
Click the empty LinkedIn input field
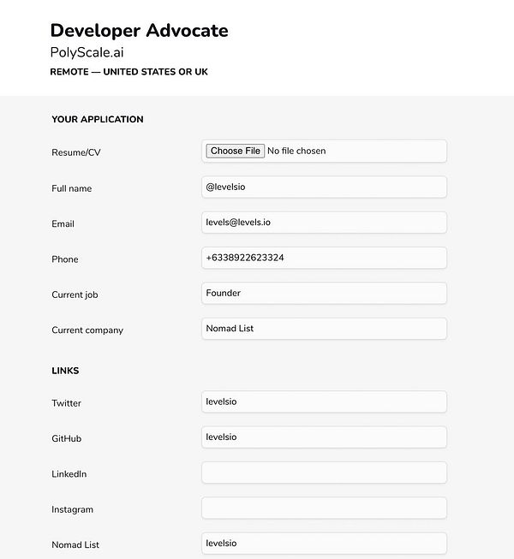[324, 473]
